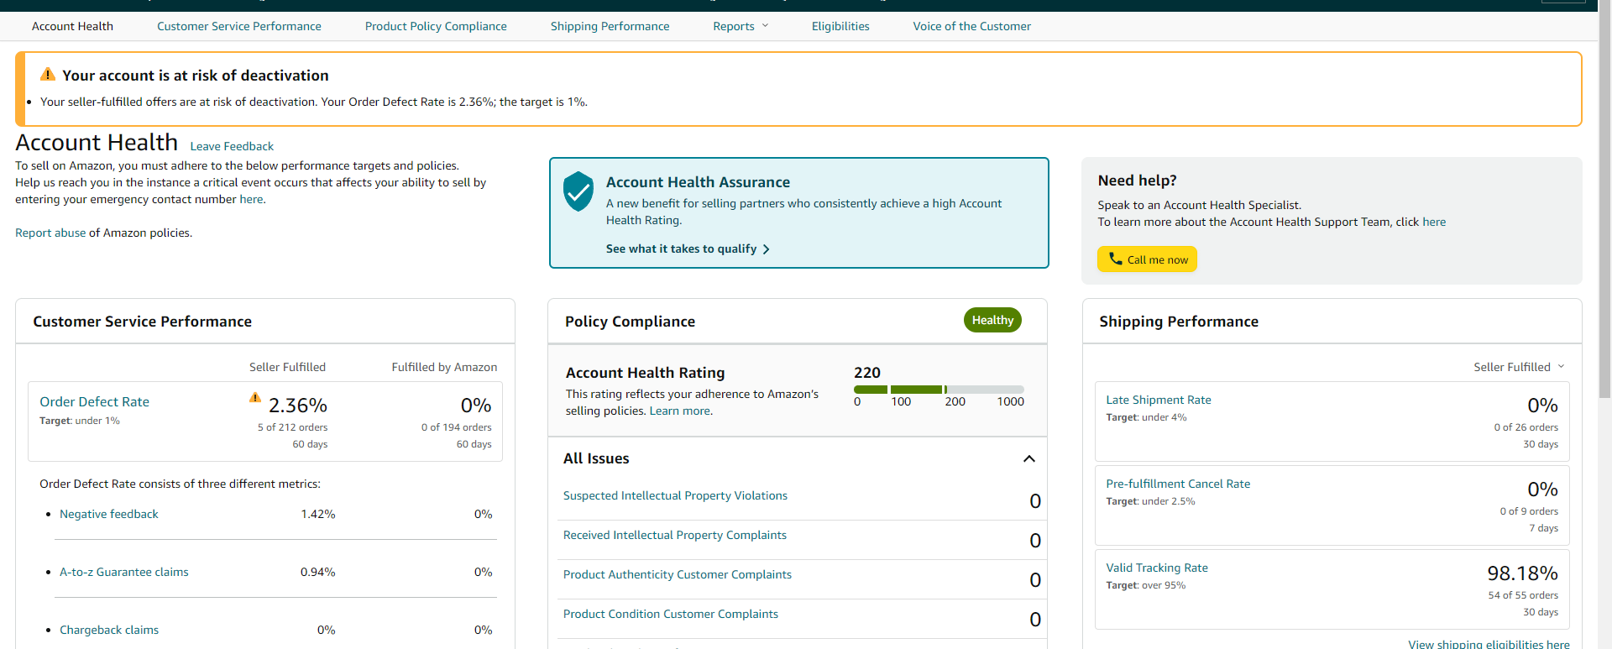
Task: Open the Valid Tracking Rate link
Action: 1157,568
